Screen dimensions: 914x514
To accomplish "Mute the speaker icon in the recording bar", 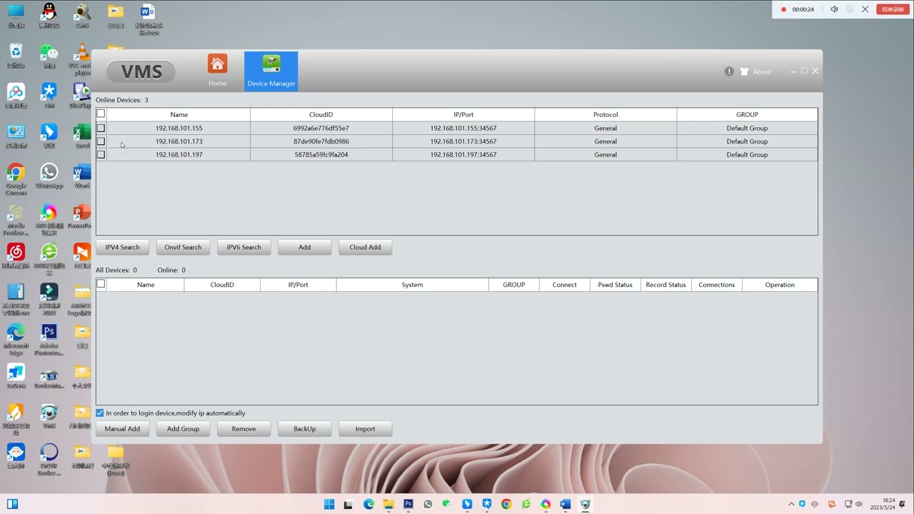I will click(834, 9).
